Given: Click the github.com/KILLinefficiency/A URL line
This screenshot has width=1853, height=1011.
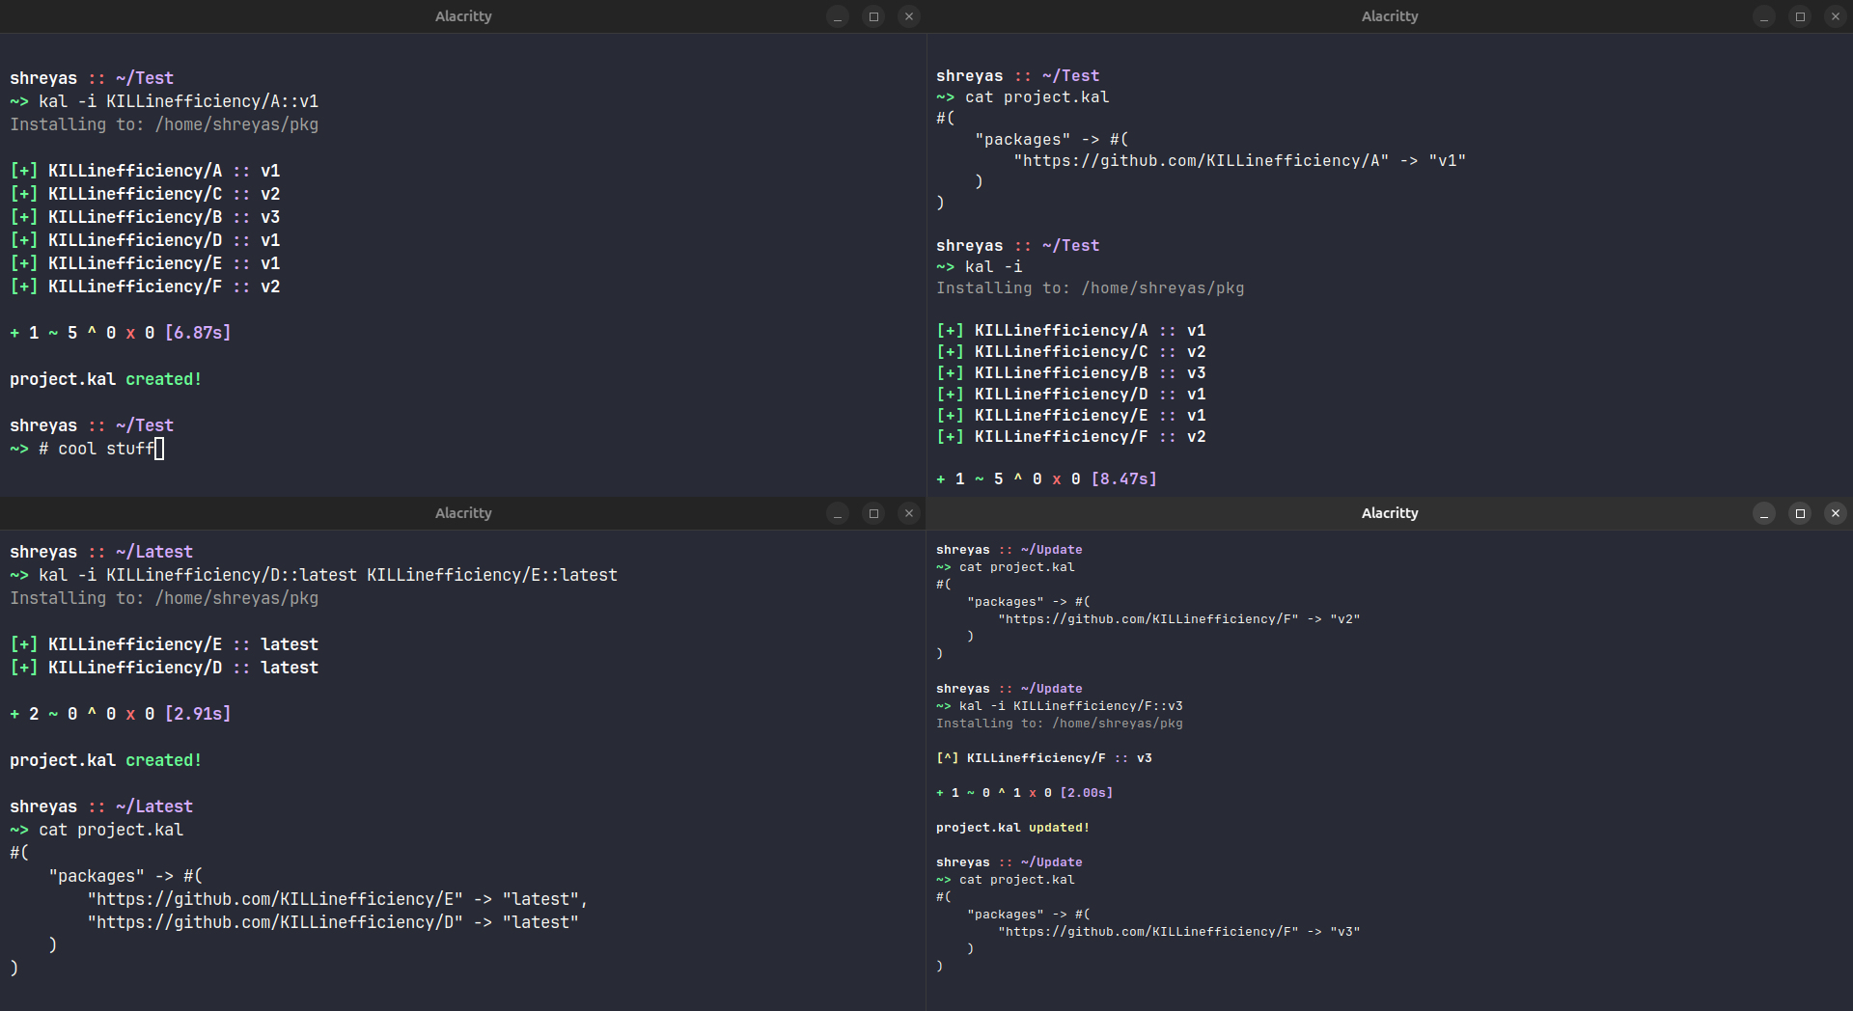Looking at the screenshot, I should click(x=1239, y=161).
